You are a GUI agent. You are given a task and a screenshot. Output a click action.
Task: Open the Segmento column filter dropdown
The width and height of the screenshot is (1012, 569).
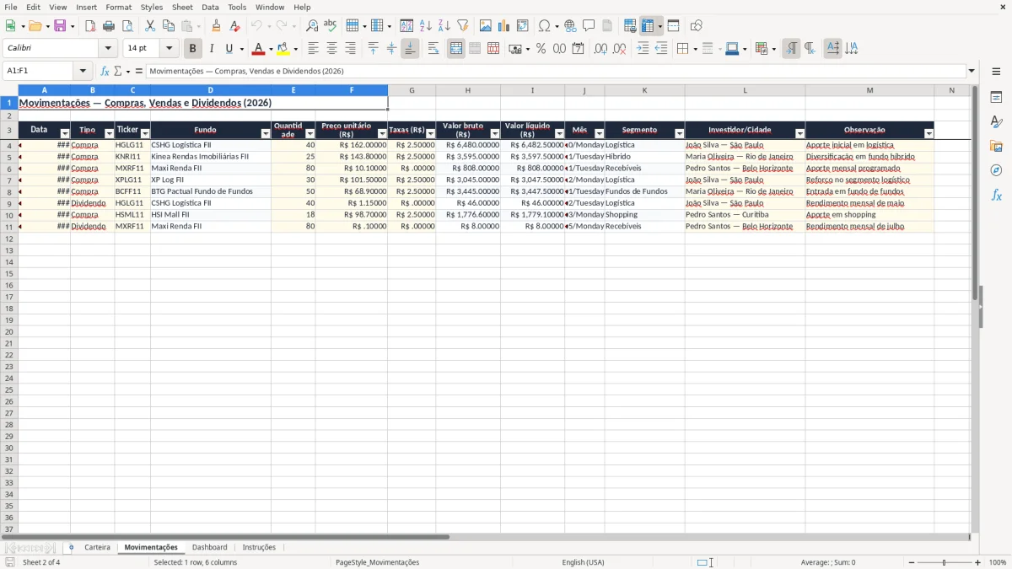[679, 134]
